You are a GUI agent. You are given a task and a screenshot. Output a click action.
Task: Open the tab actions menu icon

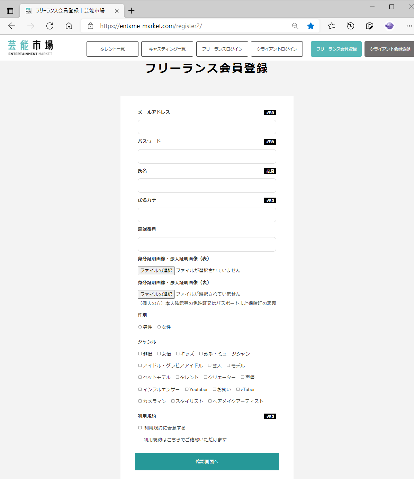point(10,11)
